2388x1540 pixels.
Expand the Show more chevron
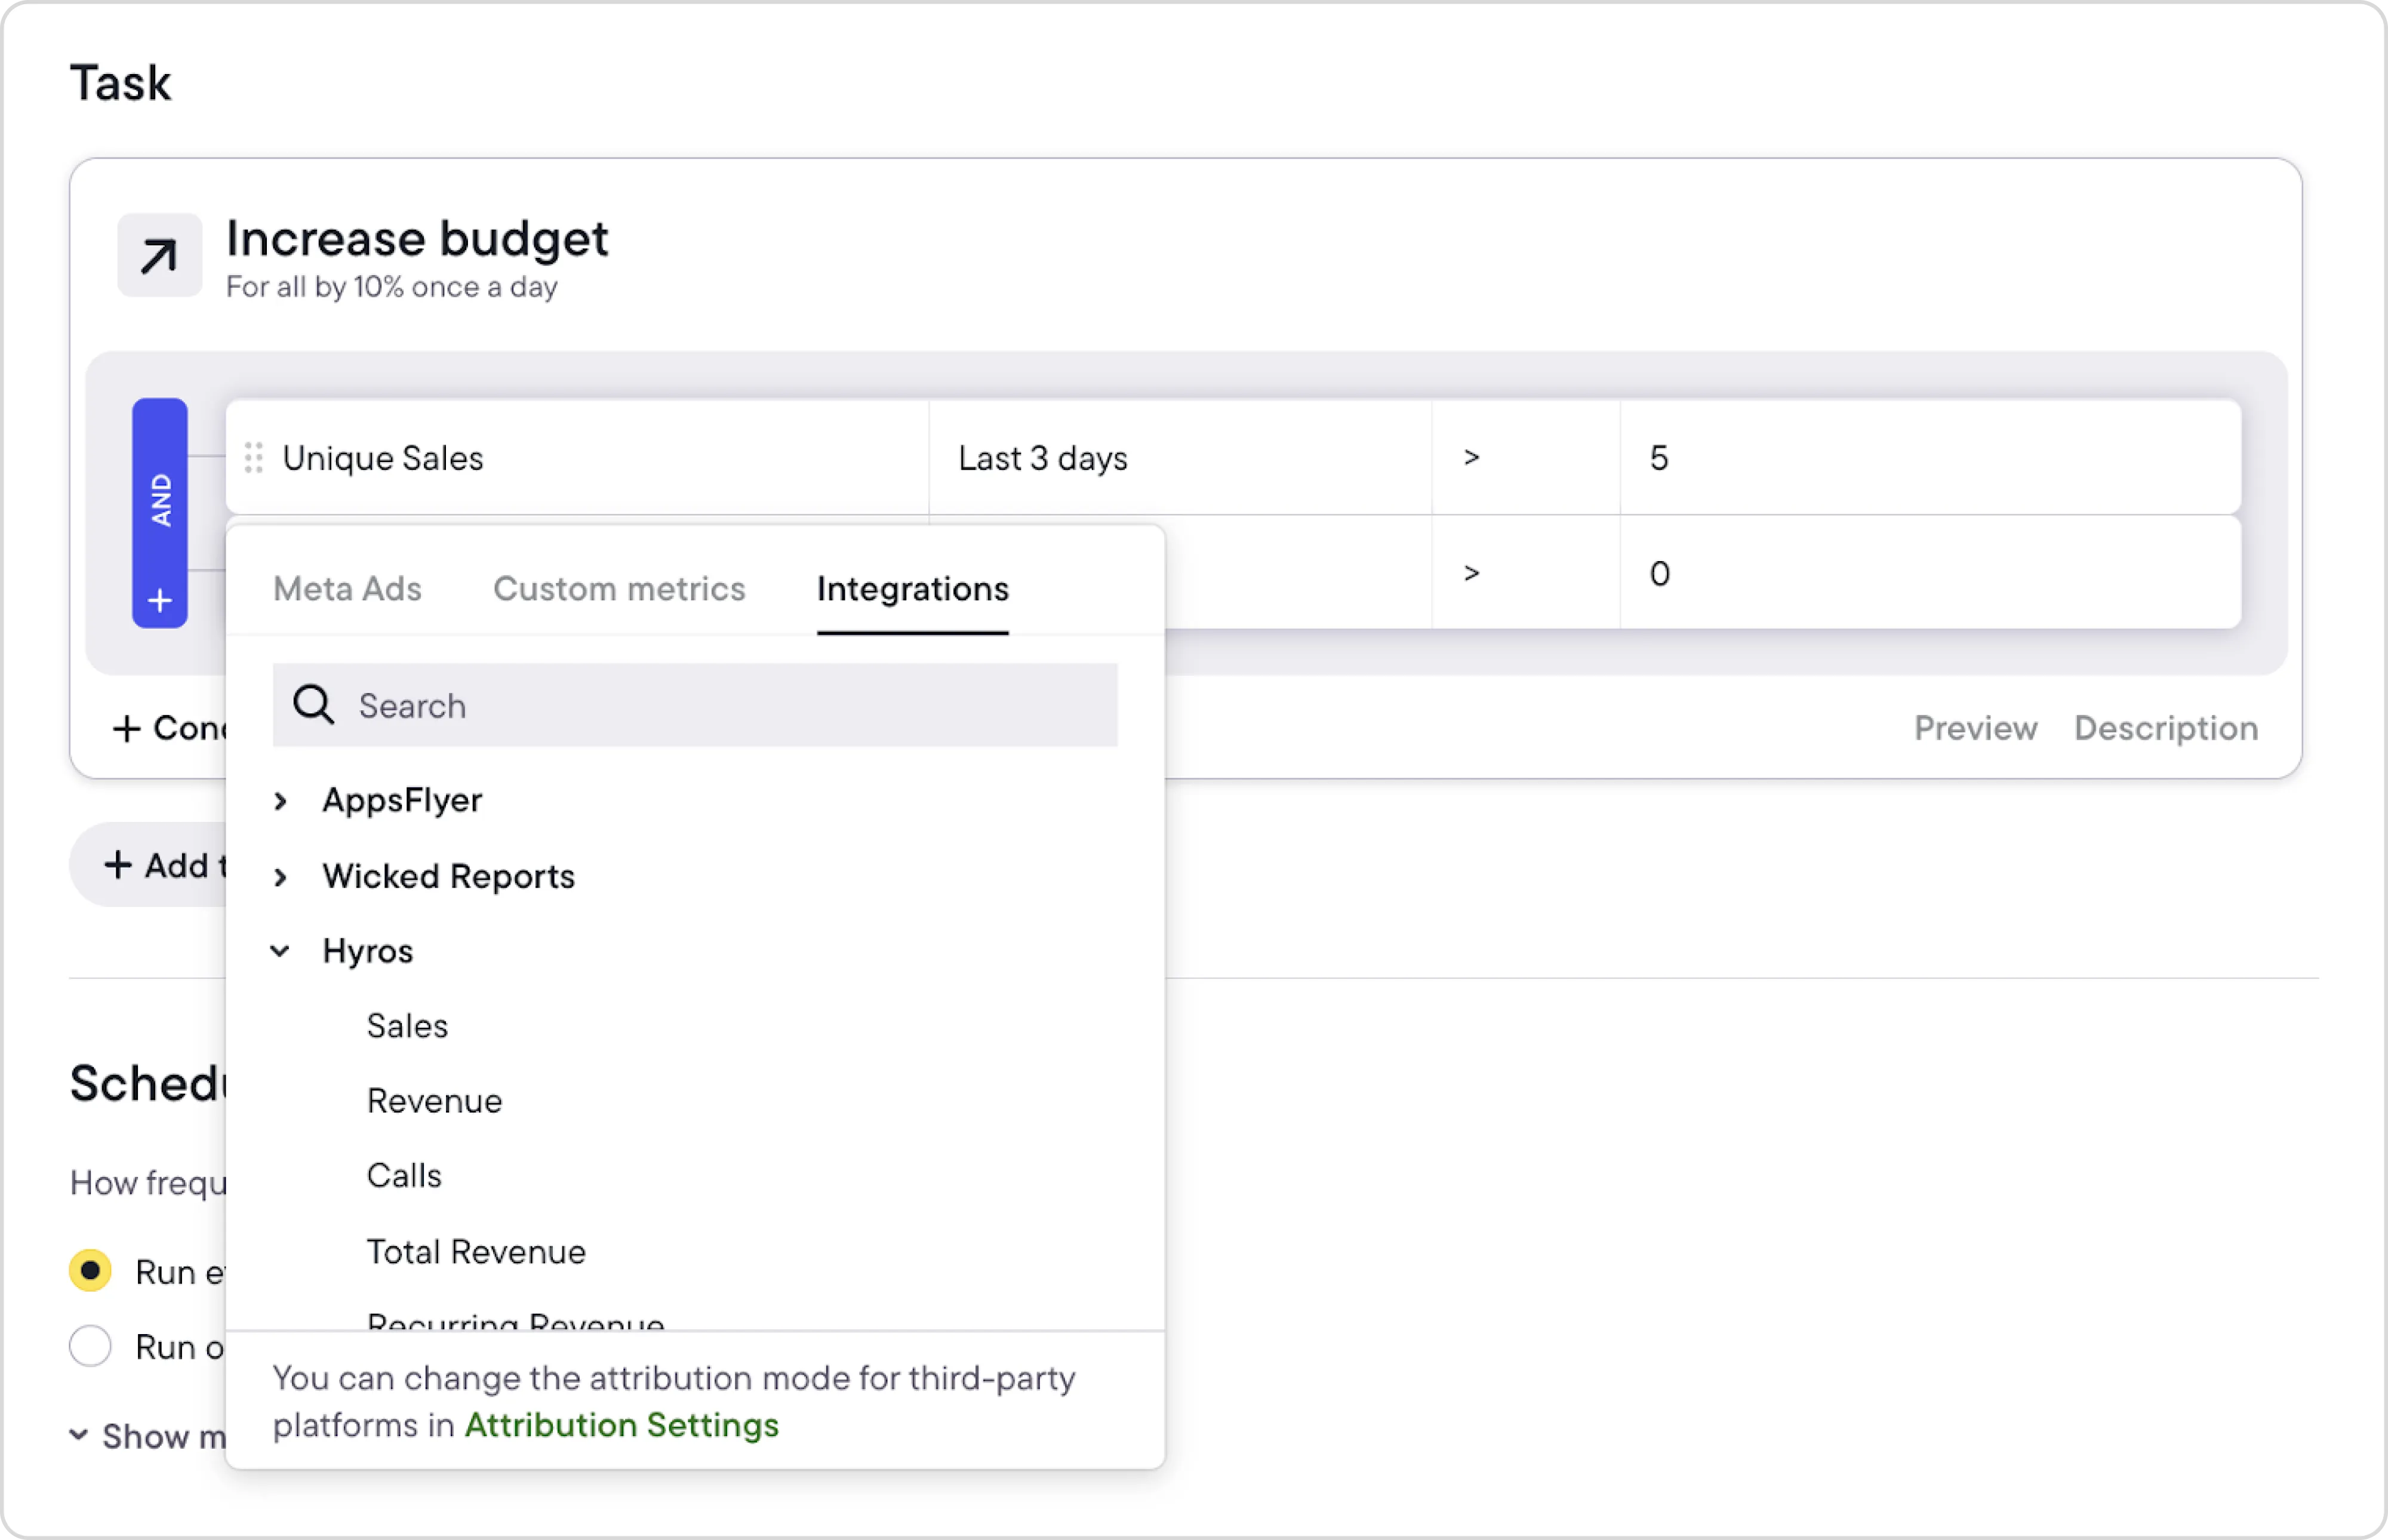click(78, 1435)
